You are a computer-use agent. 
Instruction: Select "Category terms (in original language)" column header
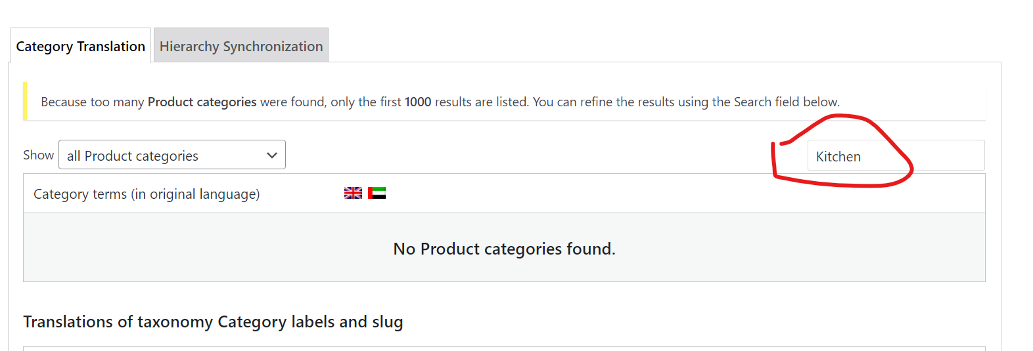tap(147, 194)
